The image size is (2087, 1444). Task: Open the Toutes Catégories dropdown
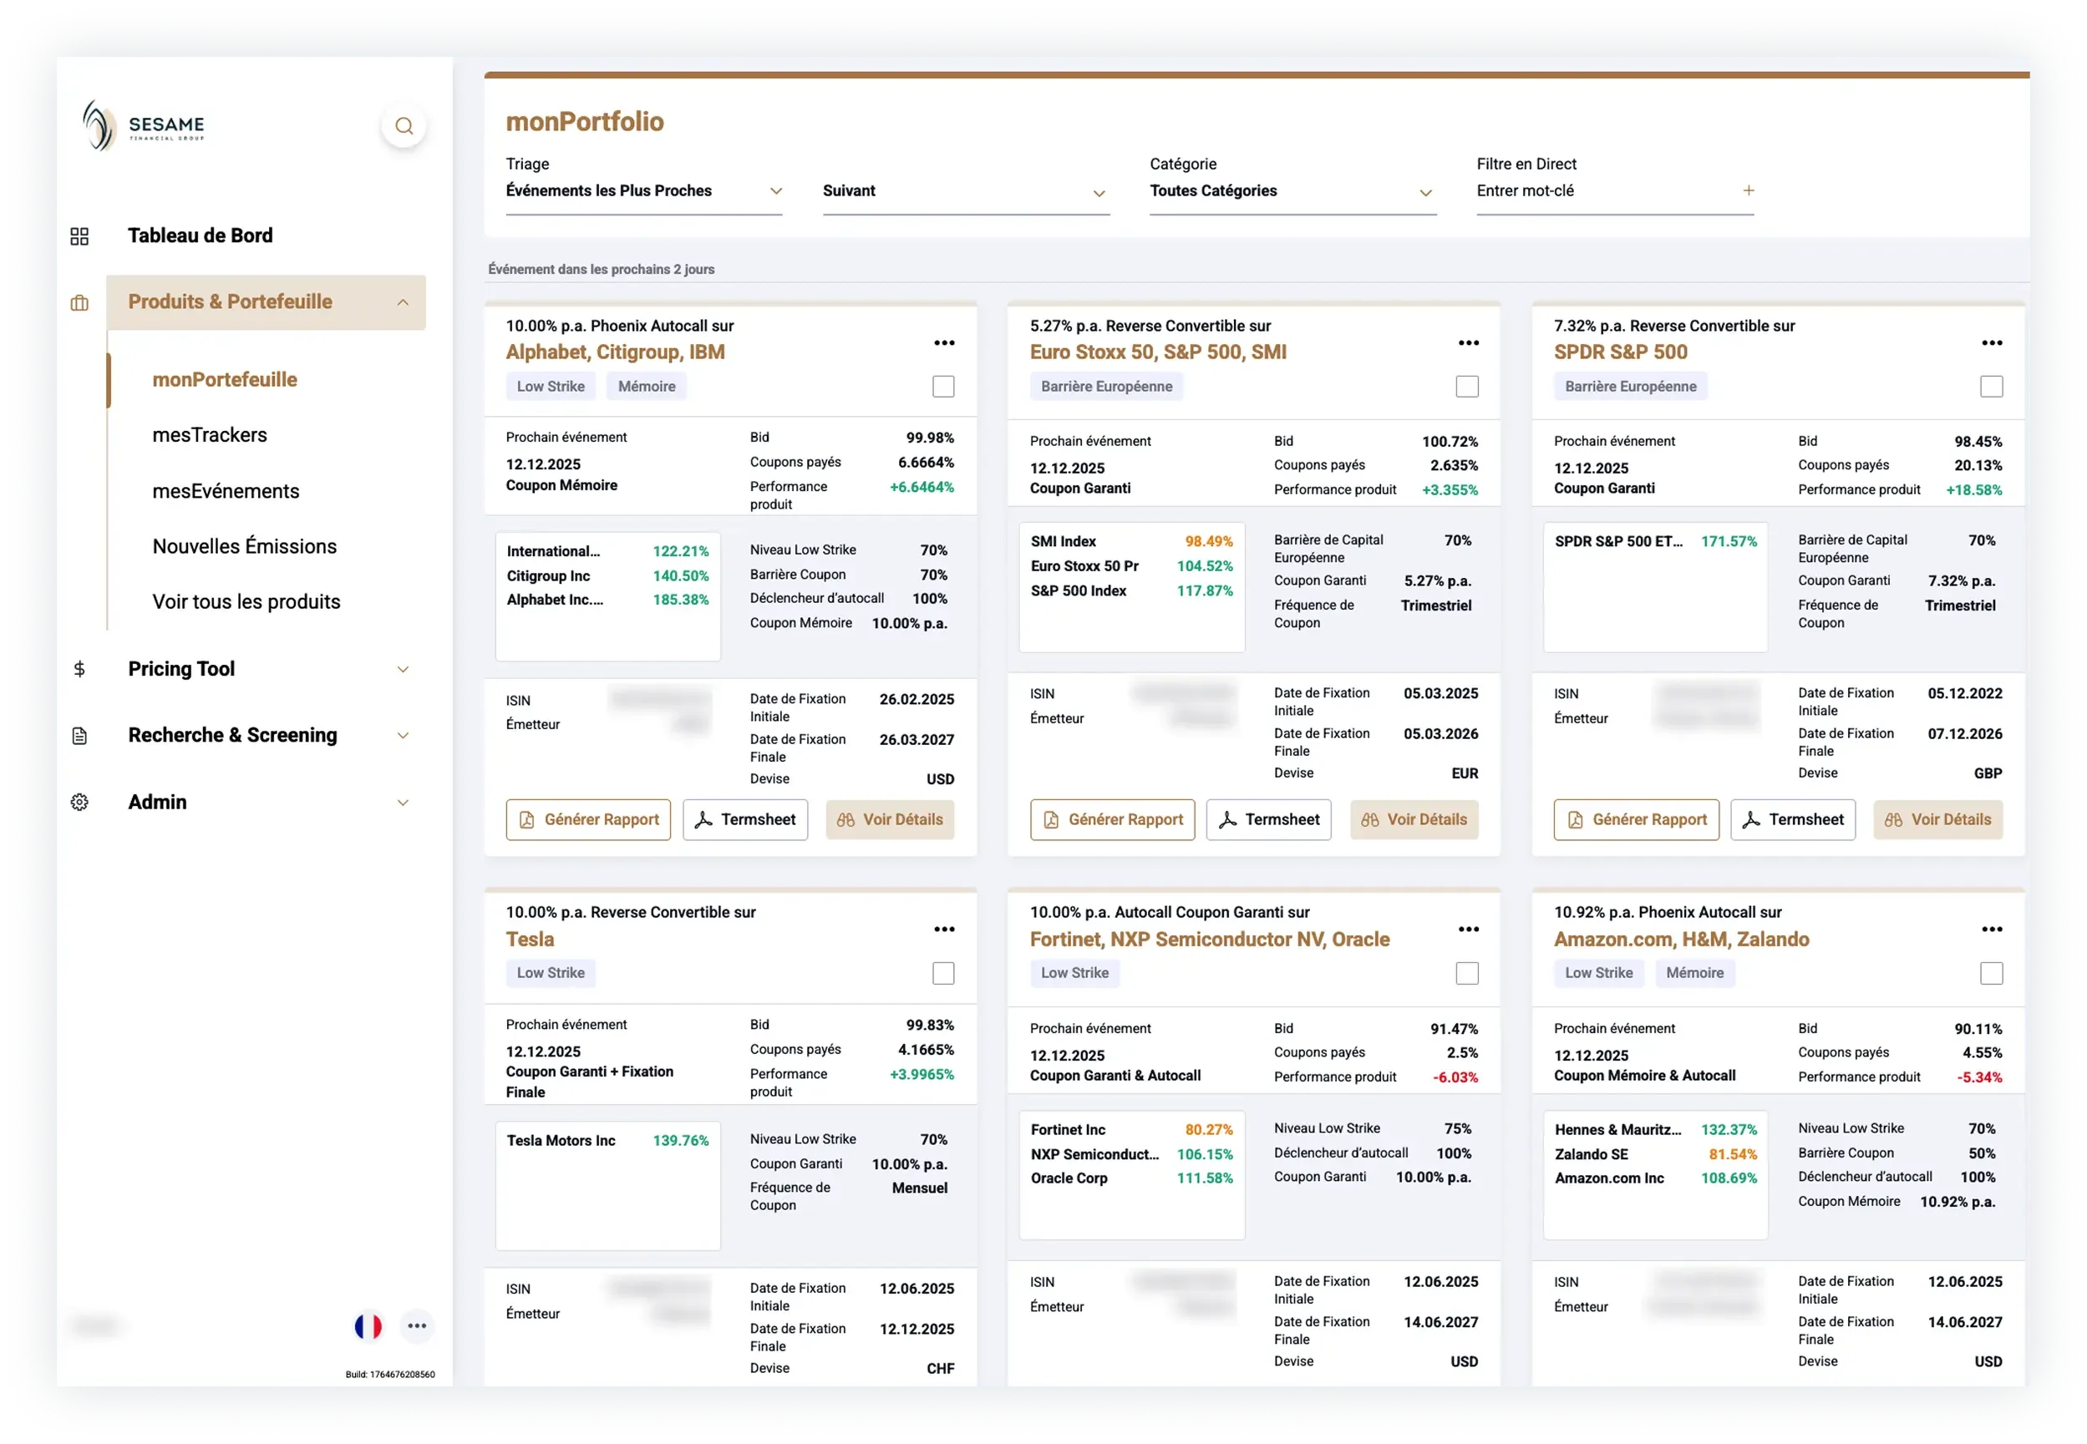[x=1292, y=191]
